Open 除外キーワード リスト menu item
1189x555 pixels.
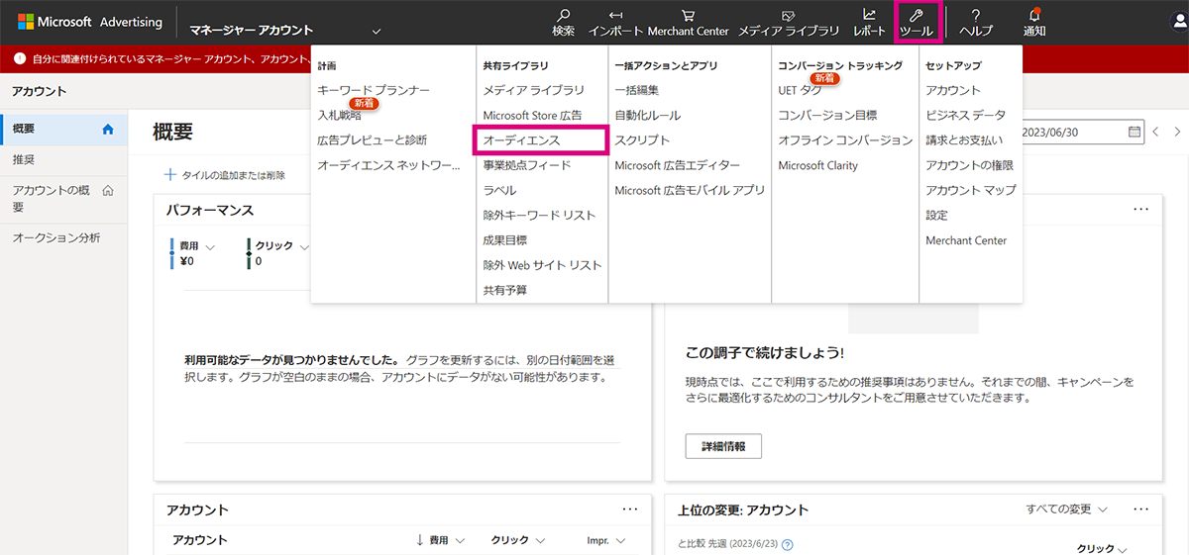point(539,216)
